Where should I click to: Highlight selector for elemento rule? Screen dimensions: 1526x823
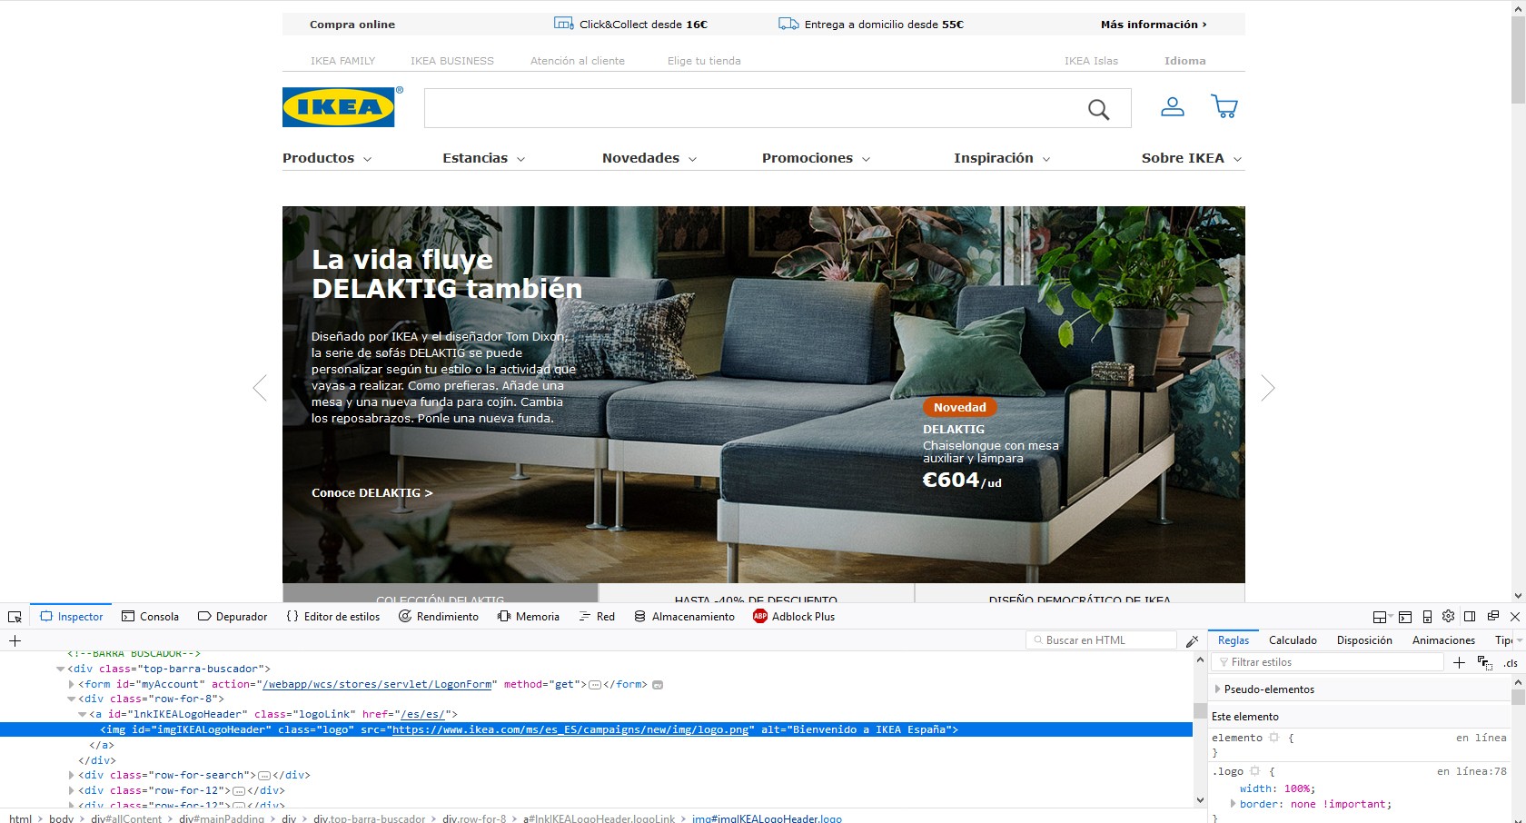pos(1274,738)
